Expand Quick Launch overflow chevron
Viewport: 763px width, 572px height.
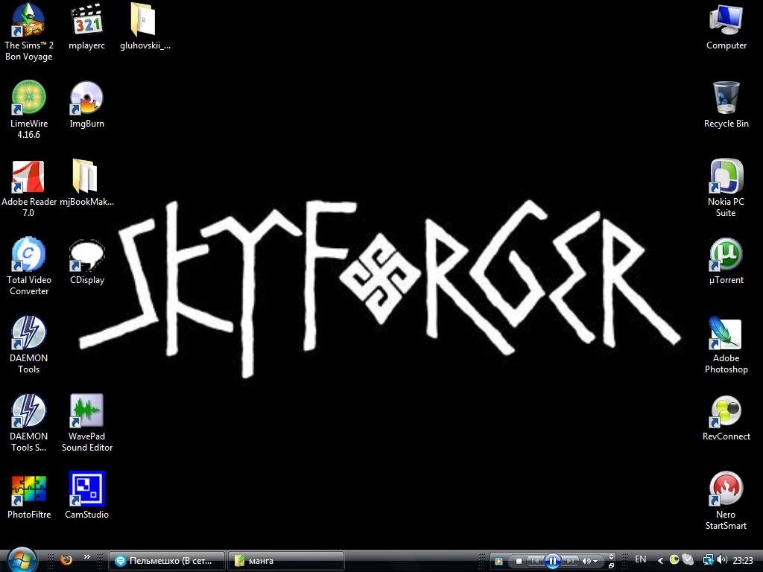coord(86,557)
